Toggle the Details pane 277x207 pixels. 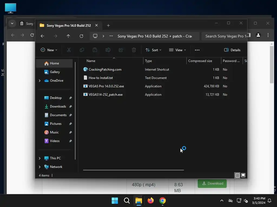point(232,50)
